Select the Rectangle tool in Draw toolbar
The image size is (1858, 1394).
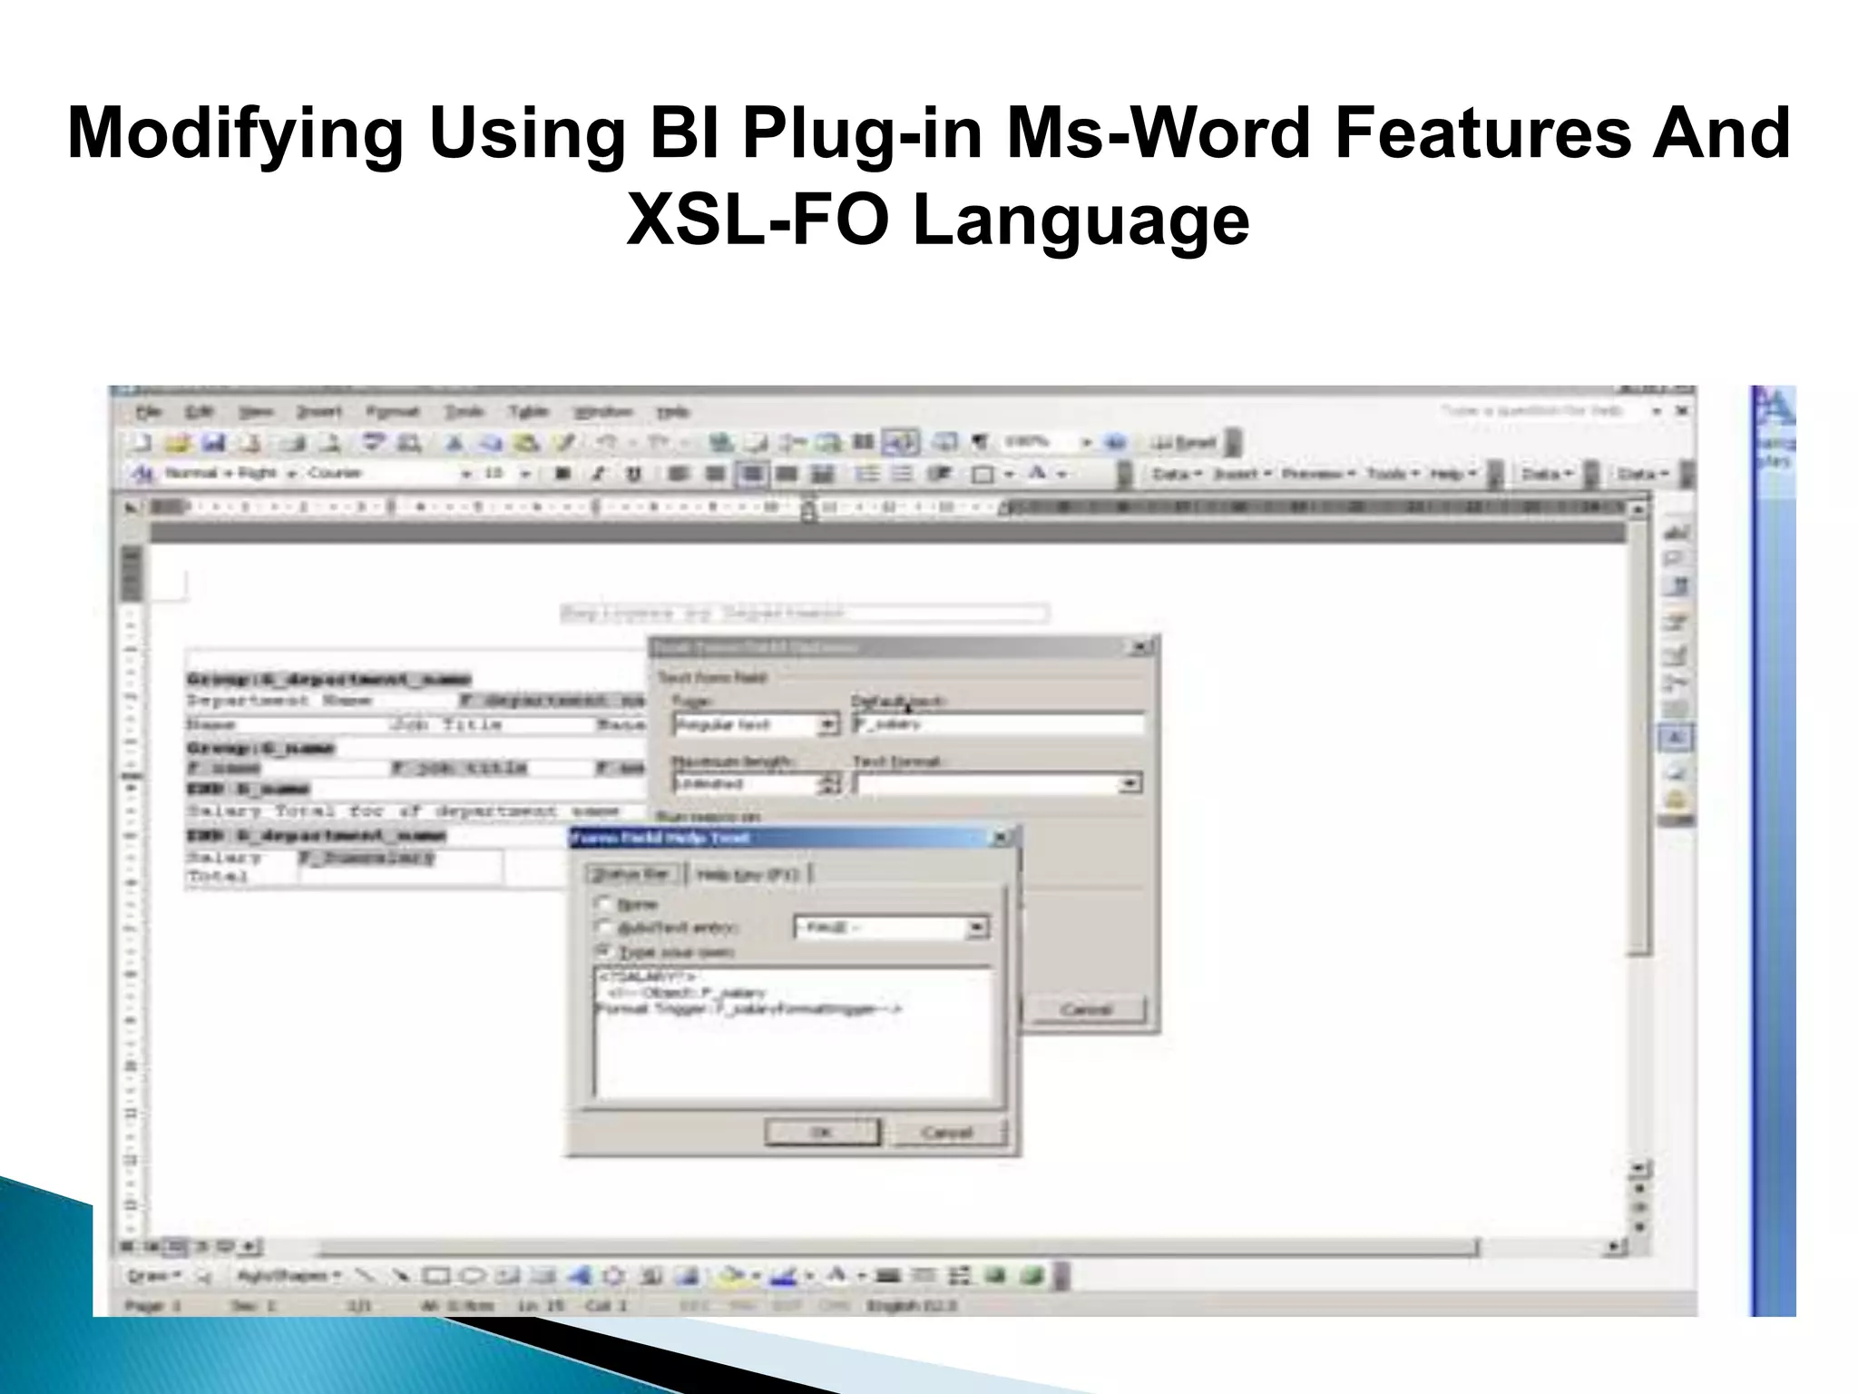pyautogui.click(x=437, y=1276)
